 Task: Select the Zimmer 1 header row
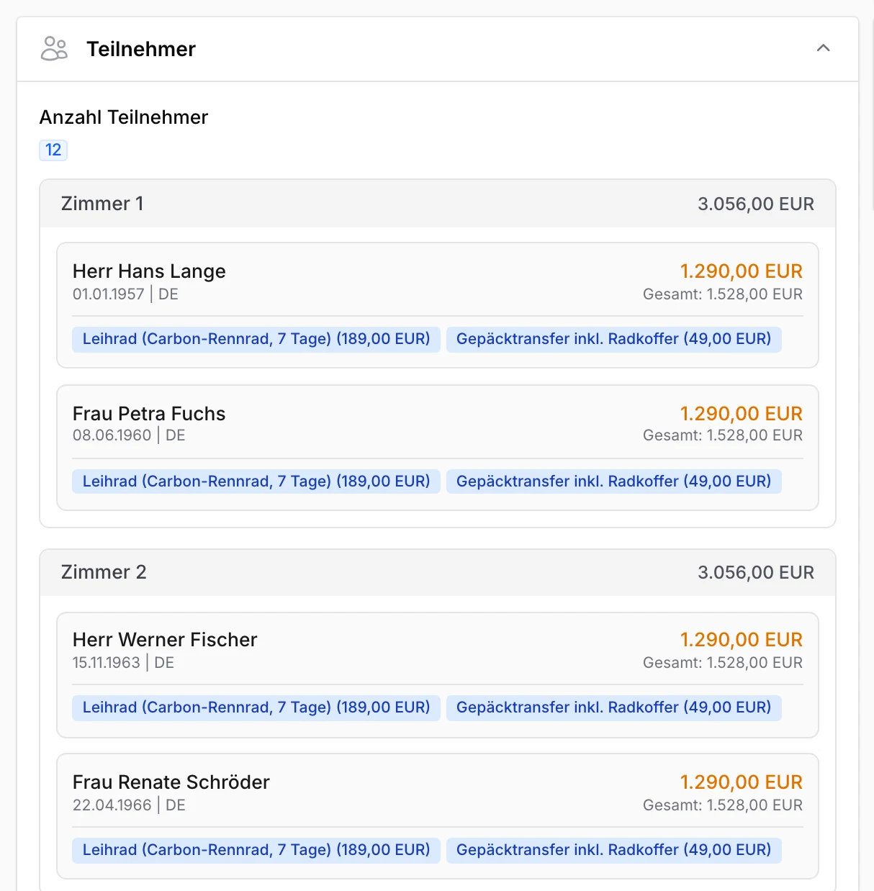click(x=438, y=204)
